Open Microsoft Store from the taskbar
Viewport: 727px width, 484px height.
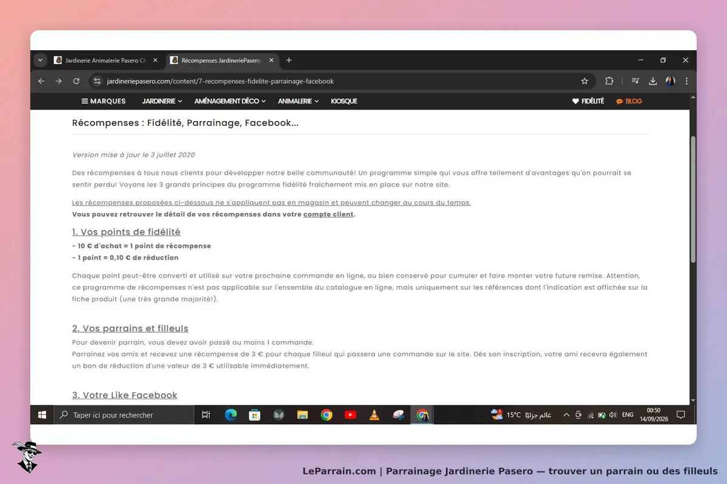[255, 415]
